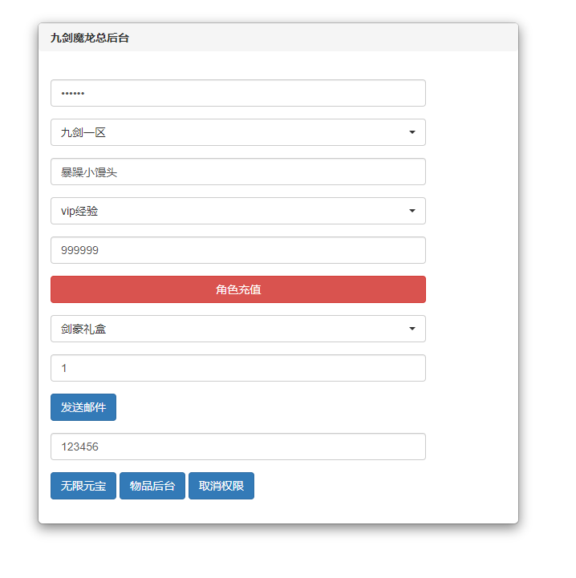The height and width of the screenshot is (578, 576).
Task: Click the item quantity field containing 1
Action: coord(237,368)
